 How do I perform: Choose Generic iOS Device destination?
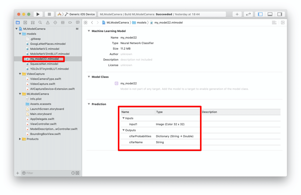pyautogui.click(x=80, y=14)
